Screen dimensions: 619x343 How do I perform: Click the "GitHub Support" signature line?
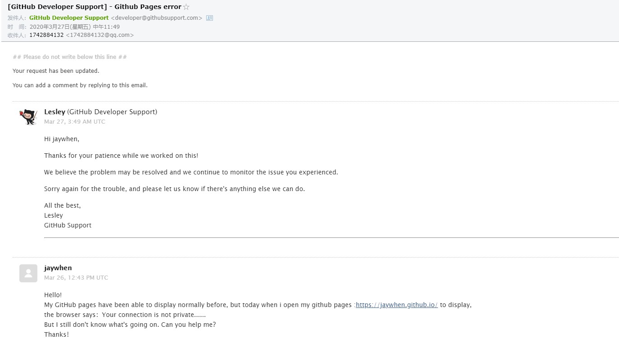pyautogui.click(x=68, y=225)
